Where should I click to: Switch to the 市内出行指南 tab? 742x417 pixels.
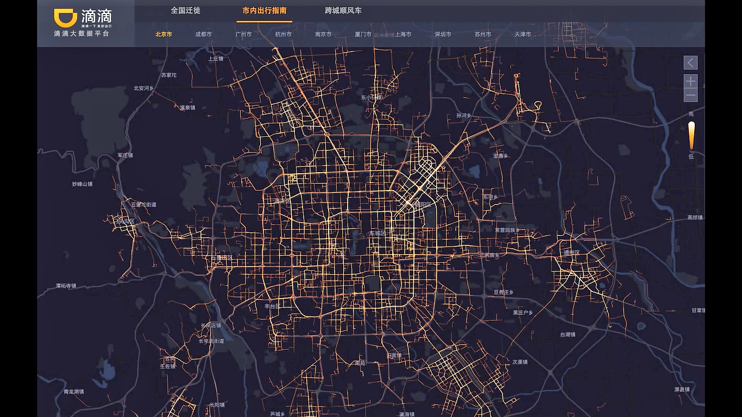click(x=265, y=10)
